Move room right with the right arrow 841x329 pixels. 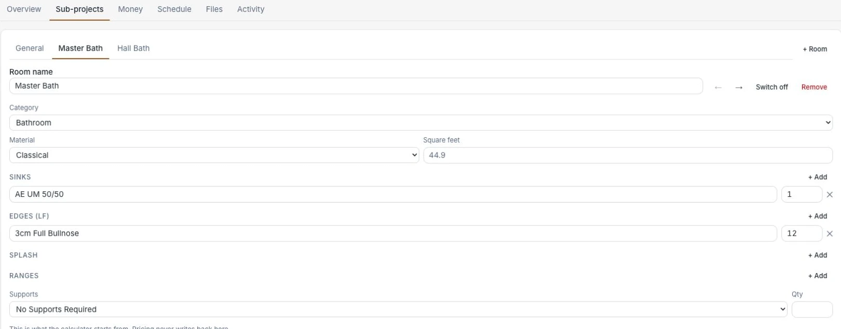pyautogui.click(x=739, y=88)
